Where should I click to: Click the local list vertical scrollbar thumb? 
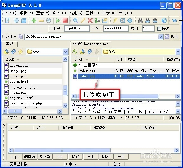[65, 90]
